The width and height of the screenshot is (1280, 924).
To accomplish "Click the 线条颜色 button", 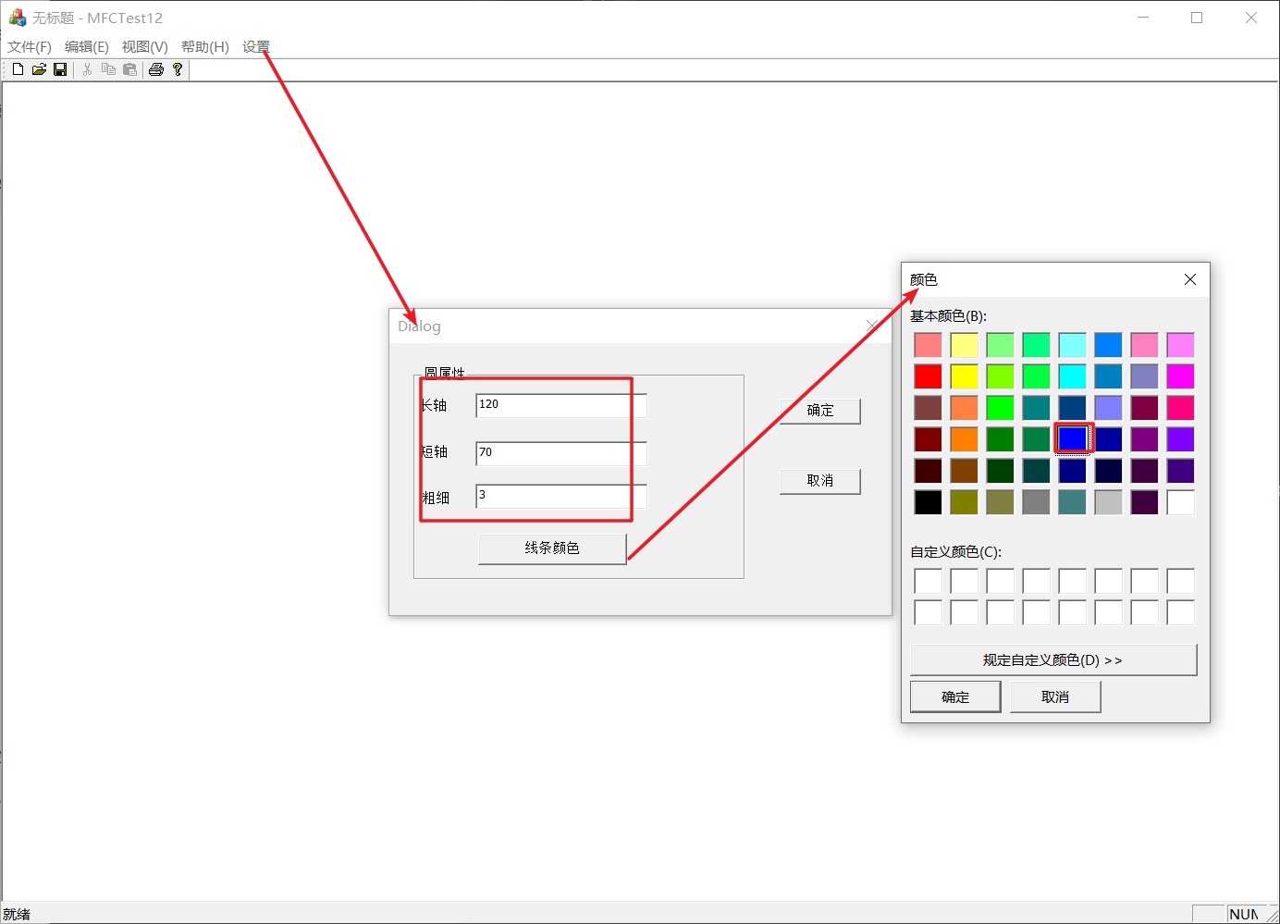I will tap(552, 548).
